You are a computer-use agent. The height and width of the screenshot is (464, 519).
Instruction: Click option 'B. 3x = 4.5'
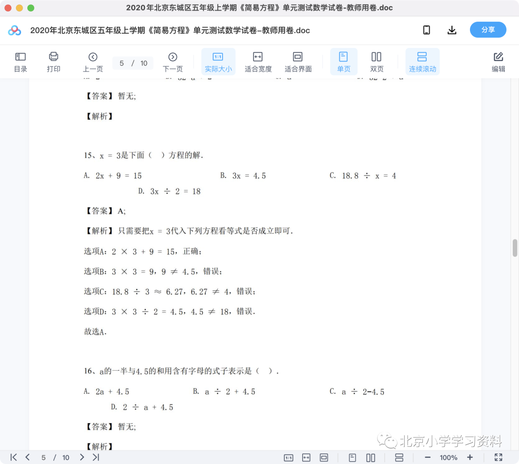243,176
